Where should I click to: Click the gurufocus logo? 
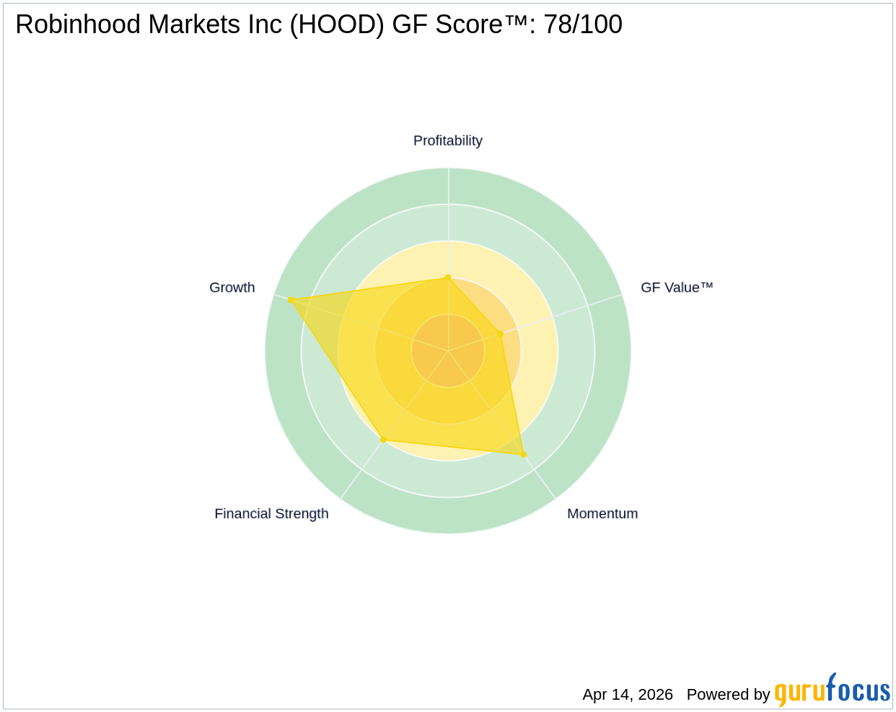coord(832,691)
